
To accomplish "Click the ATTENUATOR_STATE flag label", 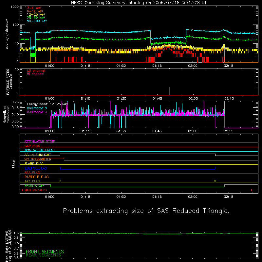I will (x=40, y=141).
